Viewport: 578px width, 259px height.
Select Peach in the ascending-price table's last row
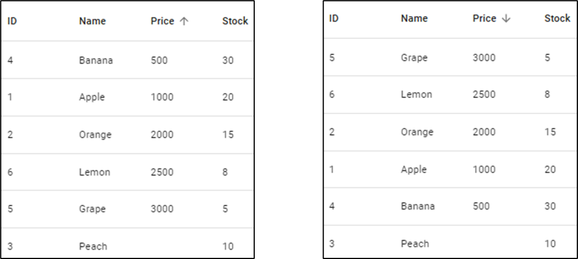click(x=93, y=246)
